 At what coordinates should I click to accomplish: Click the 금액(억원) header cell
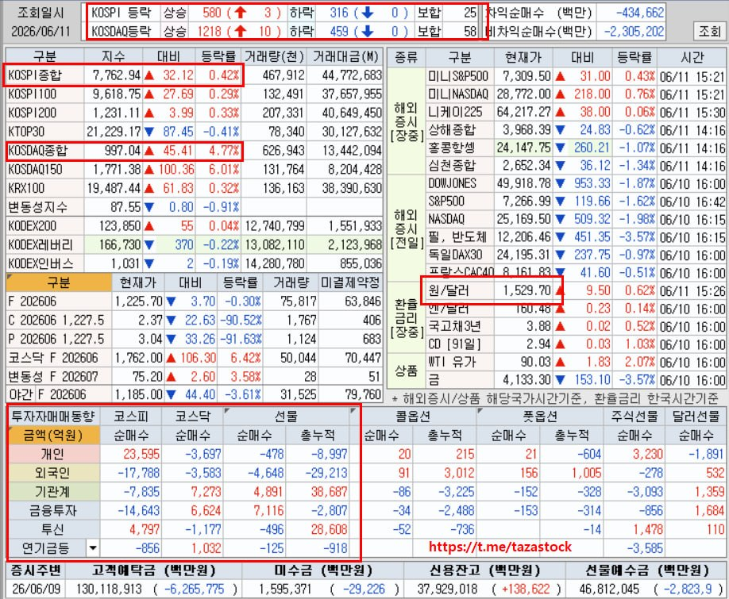coord(53,435)
